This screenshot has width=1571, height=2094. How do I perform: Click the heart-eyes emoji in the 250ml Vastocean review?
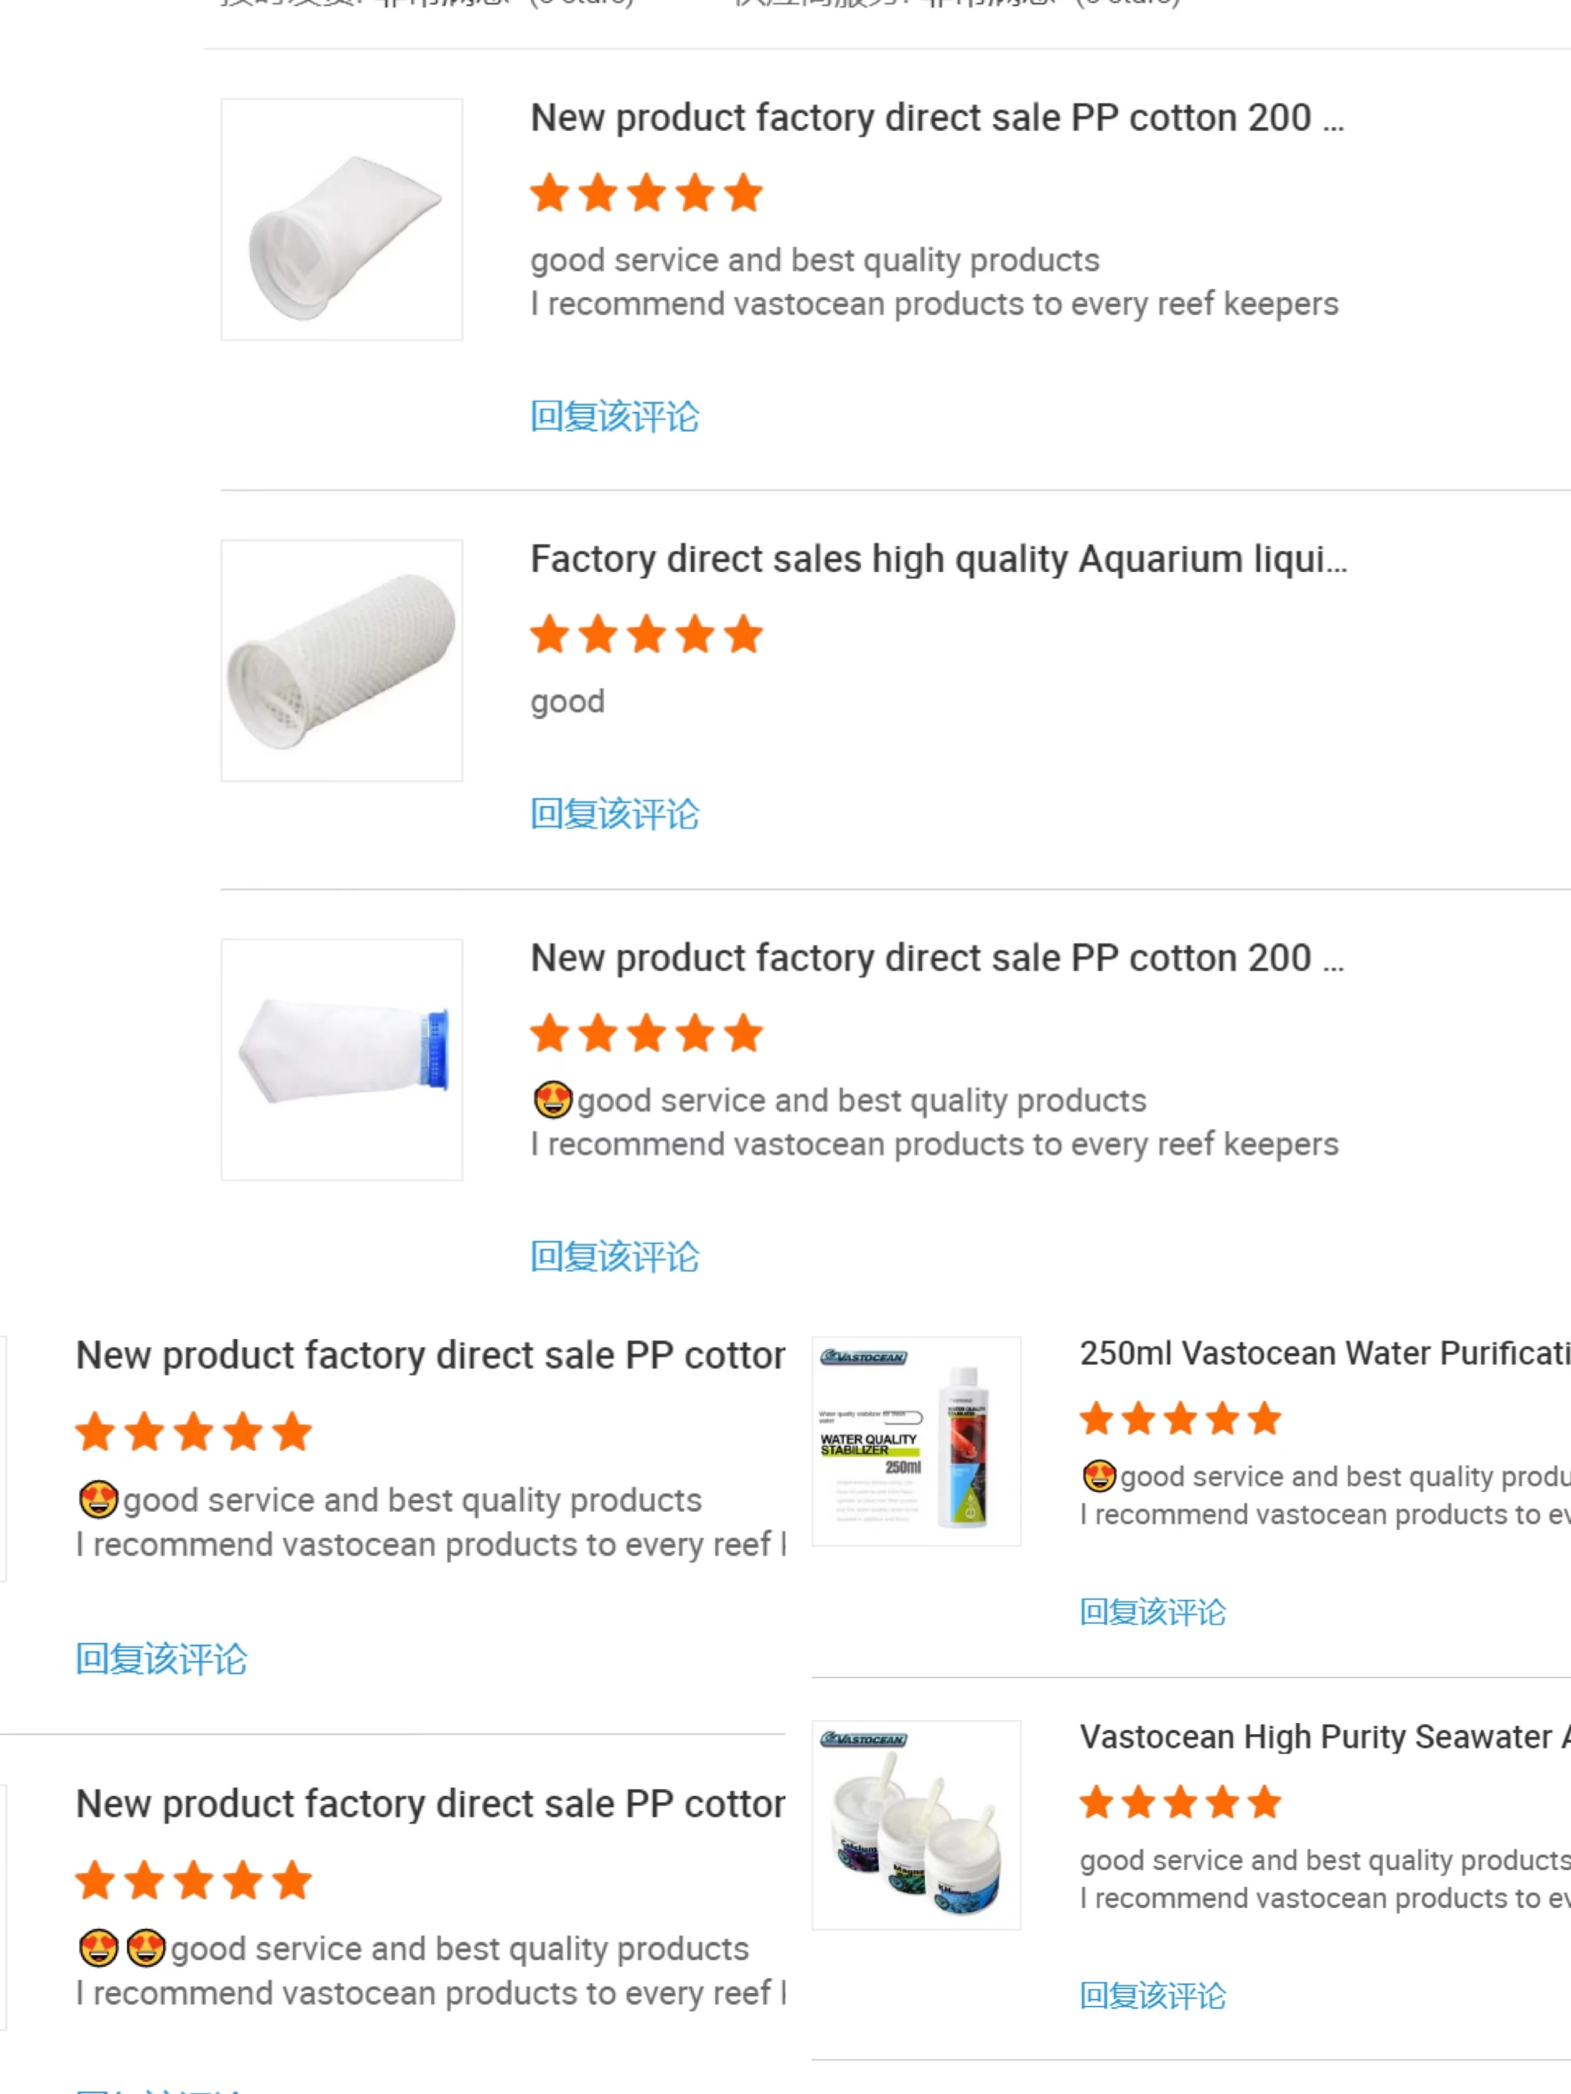pos(1099,1476)
